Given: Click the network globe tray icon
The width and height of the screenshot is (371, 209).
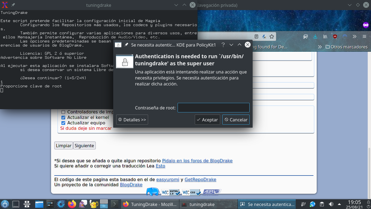Looking at the screenshot, I should coord(313,204).
